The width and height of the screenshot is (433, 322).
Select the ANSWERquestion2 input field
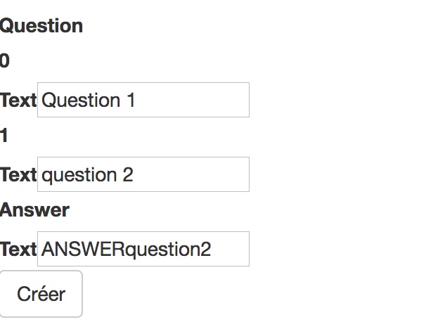click(x=143, y=249)
